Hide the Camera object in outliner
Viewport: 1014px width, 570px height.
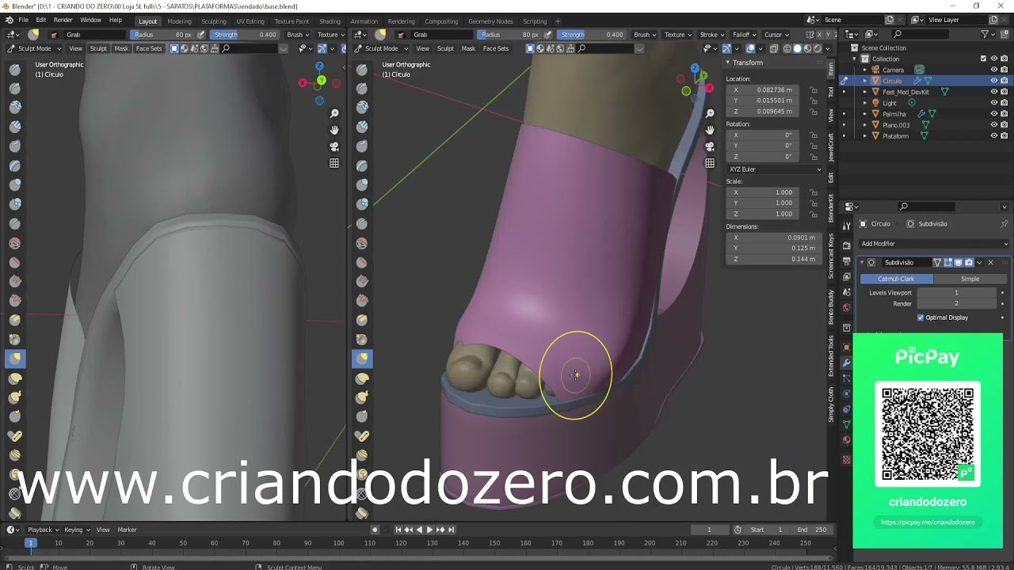pos(994,70)
